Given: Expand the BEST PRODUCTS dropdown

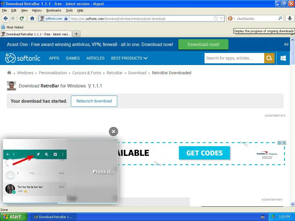Looking at the screenshot, I should pyautogui.click(x=129, y=58).
